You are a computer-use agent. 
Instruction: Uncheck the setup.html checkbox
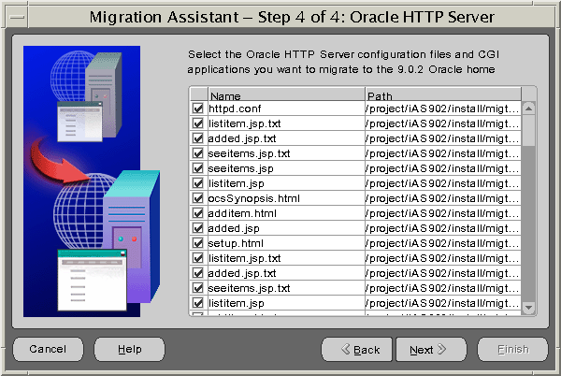(198, 243)
